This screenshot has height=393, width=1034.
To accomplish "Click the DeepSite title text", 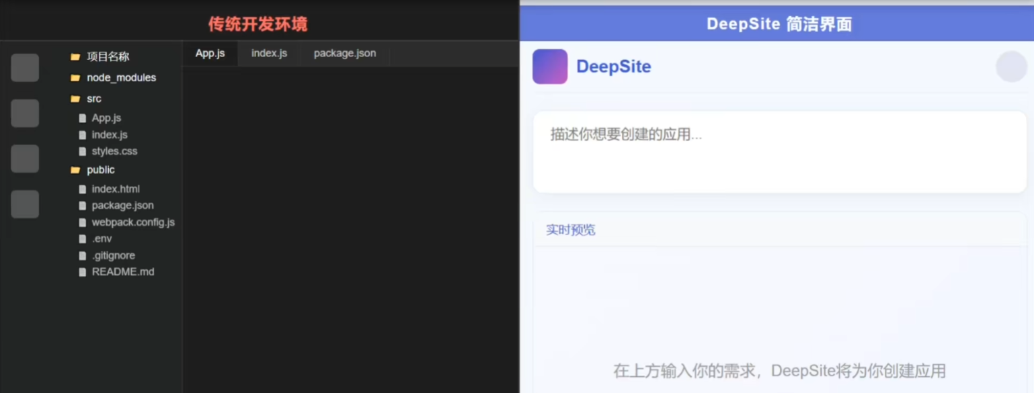I will click(613, 67).
